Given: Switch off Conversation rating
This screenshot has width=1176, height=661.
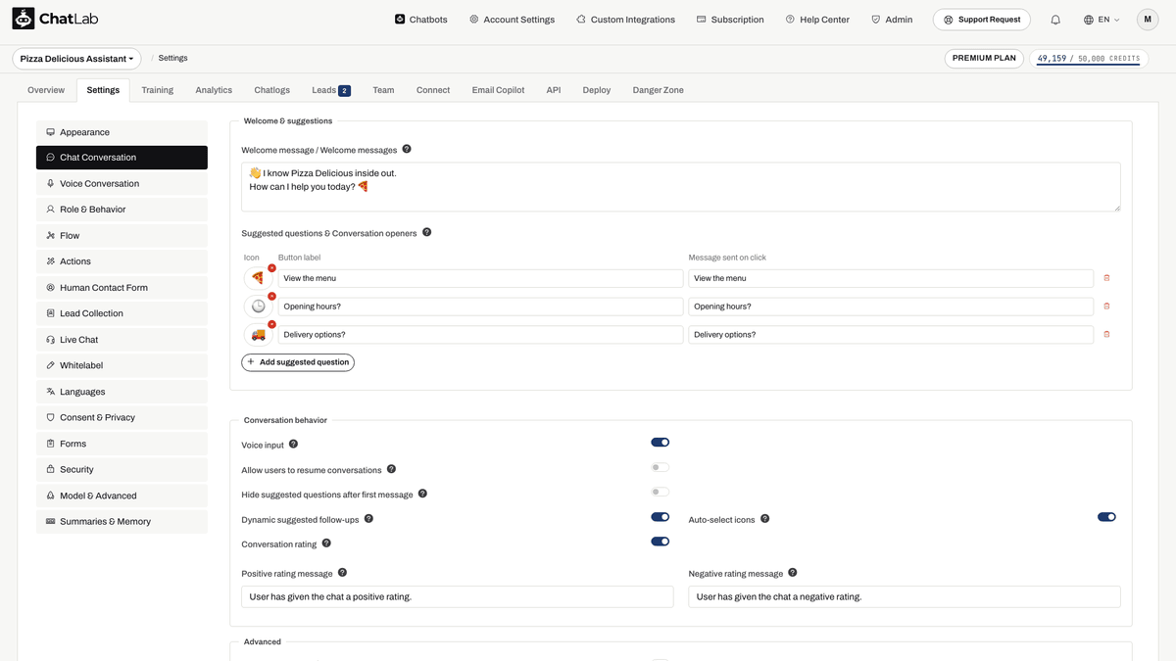Looking at the screenshot, I should coord(660,542).
